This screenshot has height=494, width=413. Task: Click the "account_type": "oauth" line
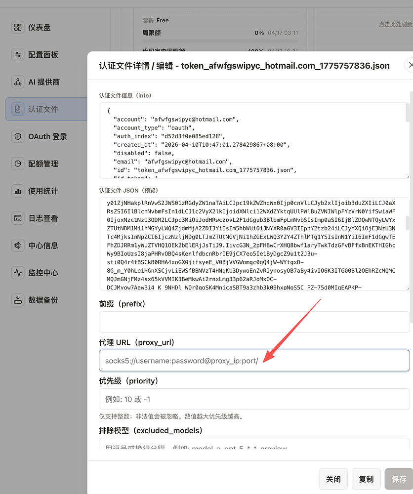[x=154, y=127]
